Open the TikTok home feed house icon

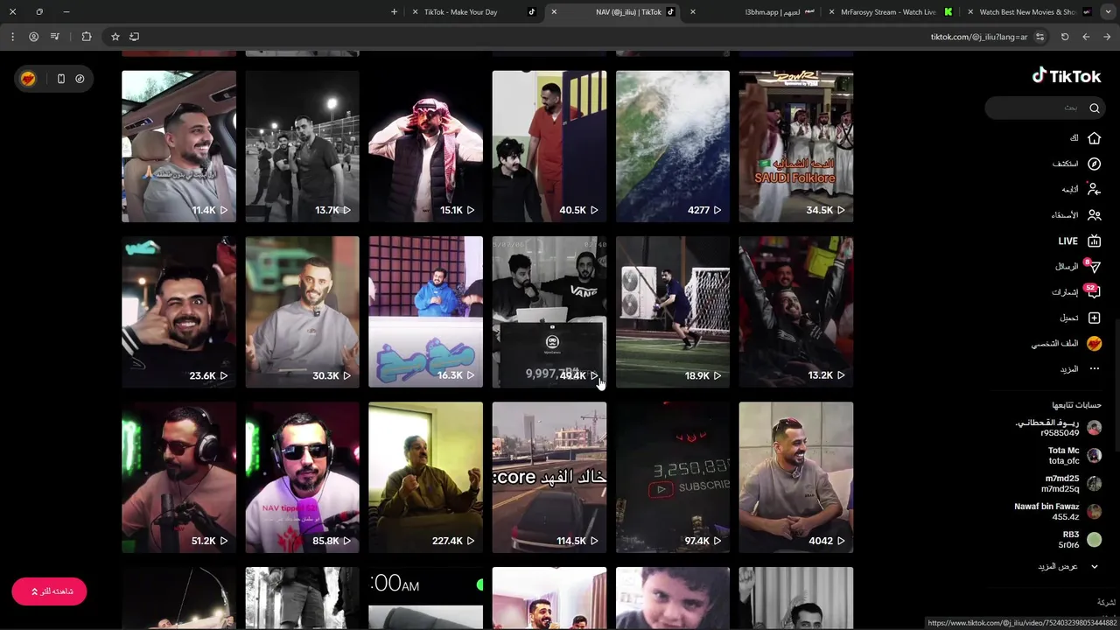(x=1094, y=138)
